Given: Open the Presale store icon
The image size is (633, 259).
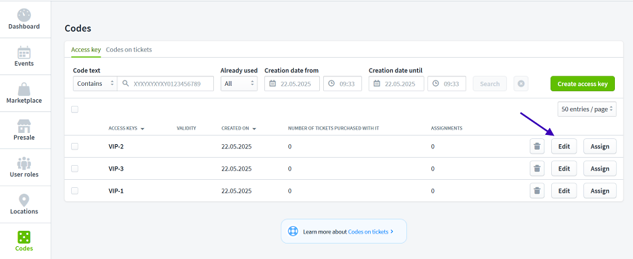Looking at the screenshot, I should (24, 126).
